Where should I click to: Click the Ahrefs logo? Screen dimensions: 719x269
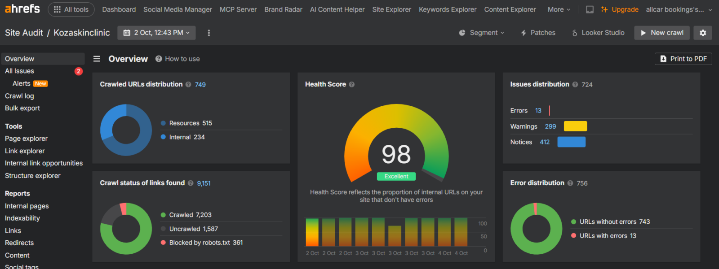click(x=22, y=9)
